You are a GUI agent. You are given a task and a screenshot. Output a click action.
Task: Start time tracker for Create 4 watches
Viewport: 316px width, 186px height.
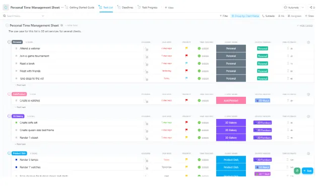[x=199, y=100]
